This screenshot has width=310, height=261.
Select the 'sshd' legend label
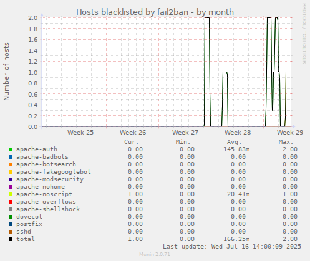[24, 232]
